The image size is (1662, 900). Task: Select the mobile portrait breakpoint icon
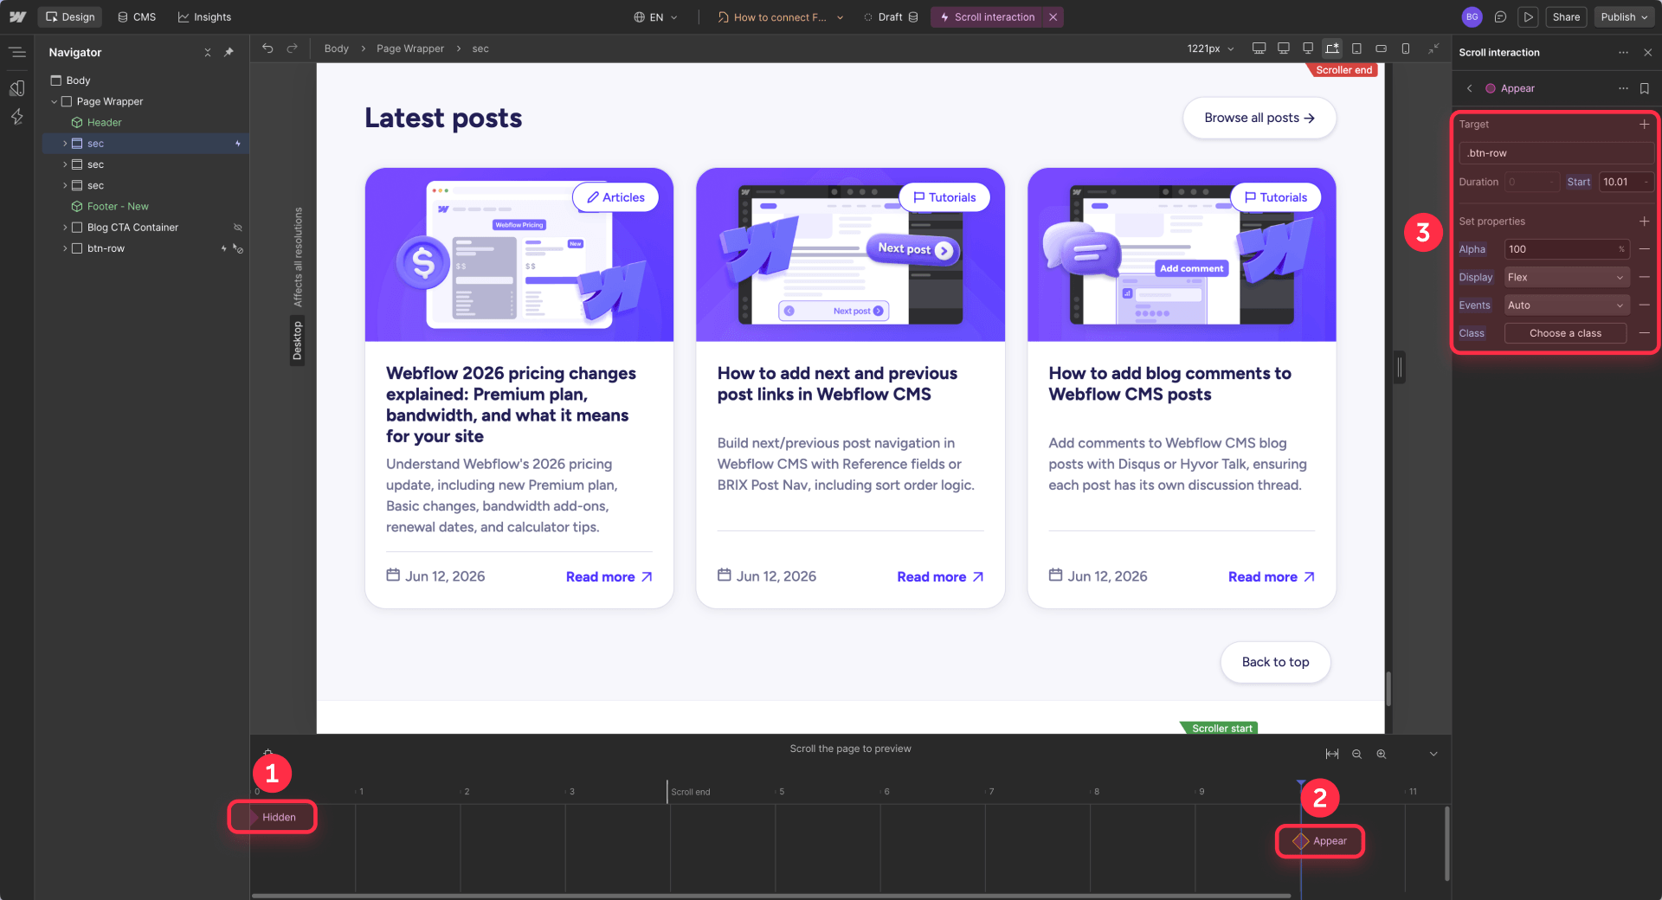pos(1405,48)
